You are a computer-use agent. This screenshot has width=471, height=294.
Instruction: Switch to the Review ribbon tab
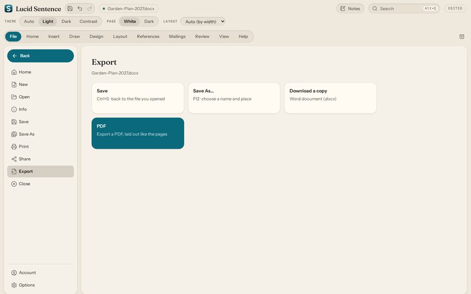click(x=202, y=36)
